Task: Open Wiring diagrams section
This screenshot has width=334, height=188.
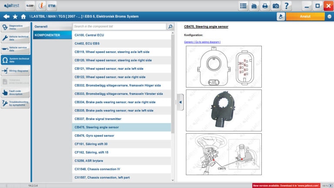Action: point(15,71)
